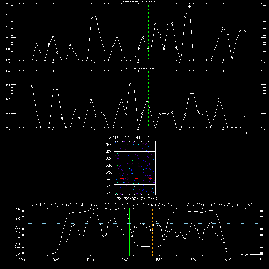This screenshot has width=269, height=269.
Task: Click the first diamond marker at 815 in dusk plot
Action: point(32,86)
